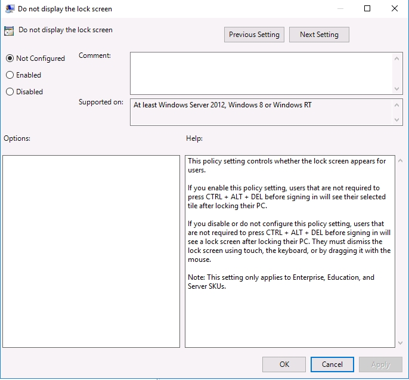Image resolution: width=409 pixels, height=380 pixels.
Task: Click the Help panel scroll up arrow
Action: click(x=399, y=161)
